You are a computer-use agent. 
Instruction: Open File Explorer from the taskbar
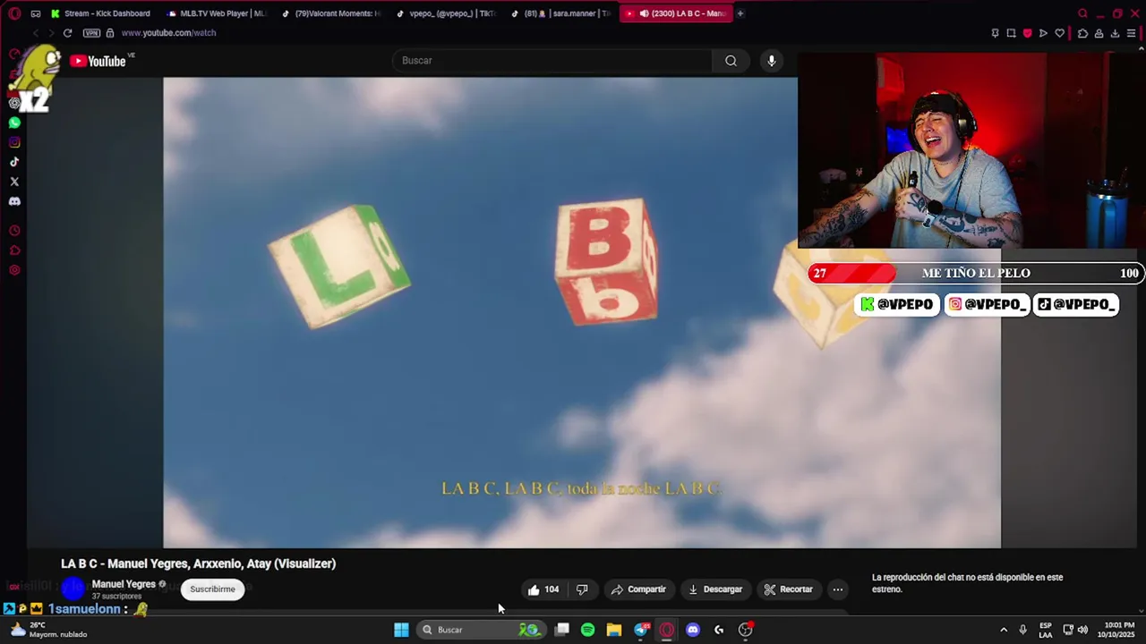613,630
